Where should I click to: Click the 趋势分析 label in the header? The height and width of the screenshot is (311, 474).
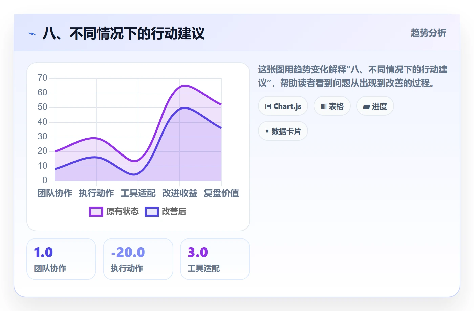tap(429, 33)
